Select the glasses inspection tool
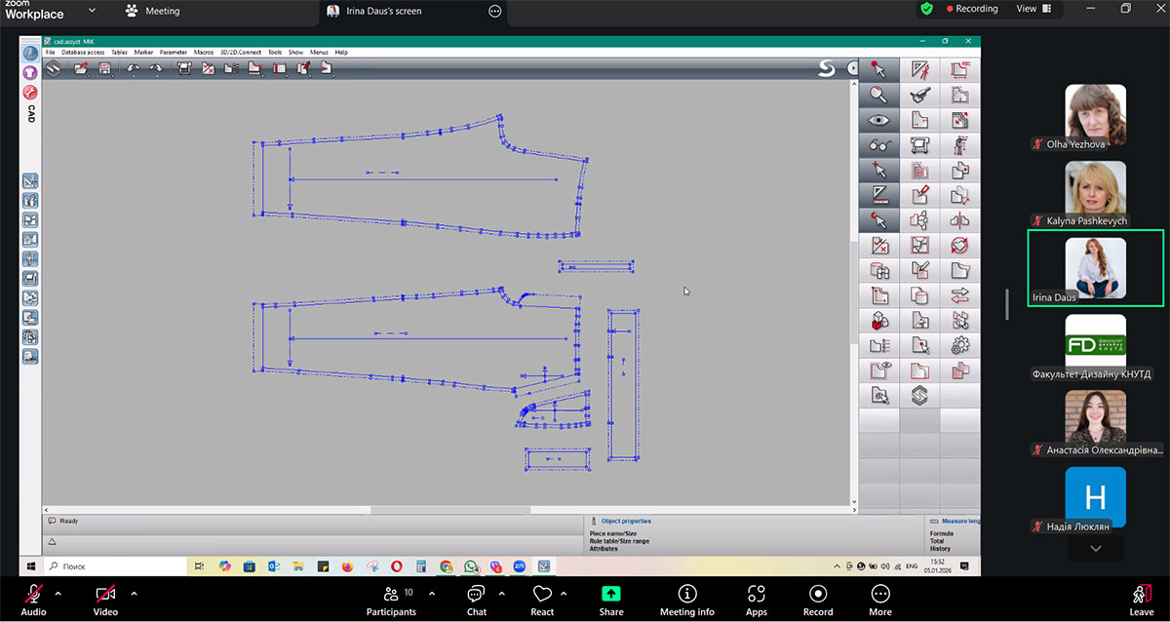The image size is (1170, 622). [878, 145]
